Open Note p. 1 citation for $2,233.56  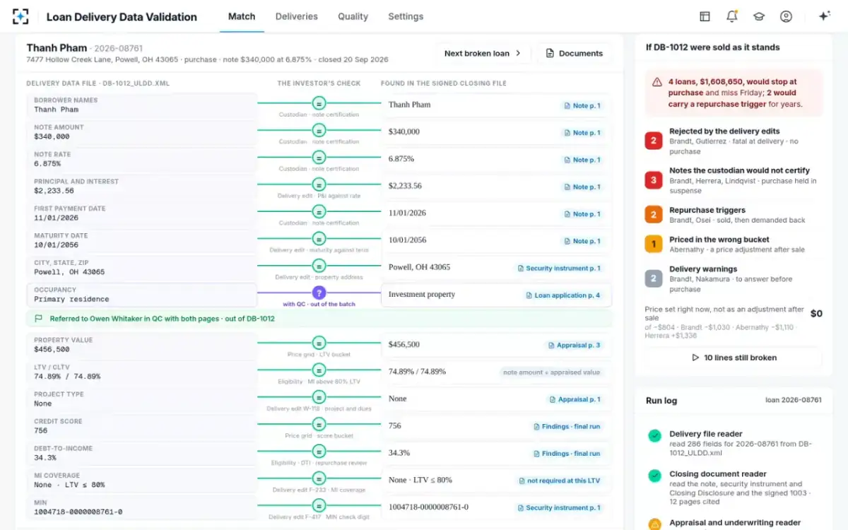point(582,187)
